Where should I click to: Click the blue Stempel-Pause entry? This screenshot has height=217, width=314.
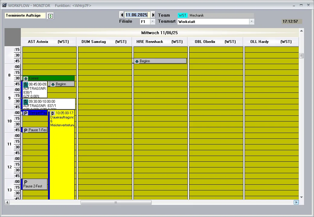(35, 113)
